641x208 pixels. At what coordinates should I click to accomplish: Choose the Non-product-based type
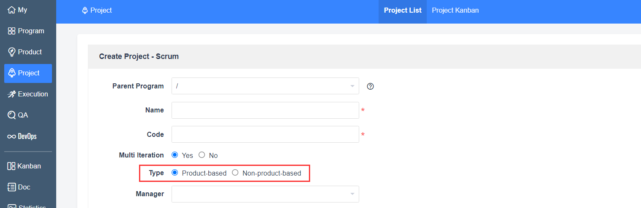pyautogui.click(x=235, y=173)
